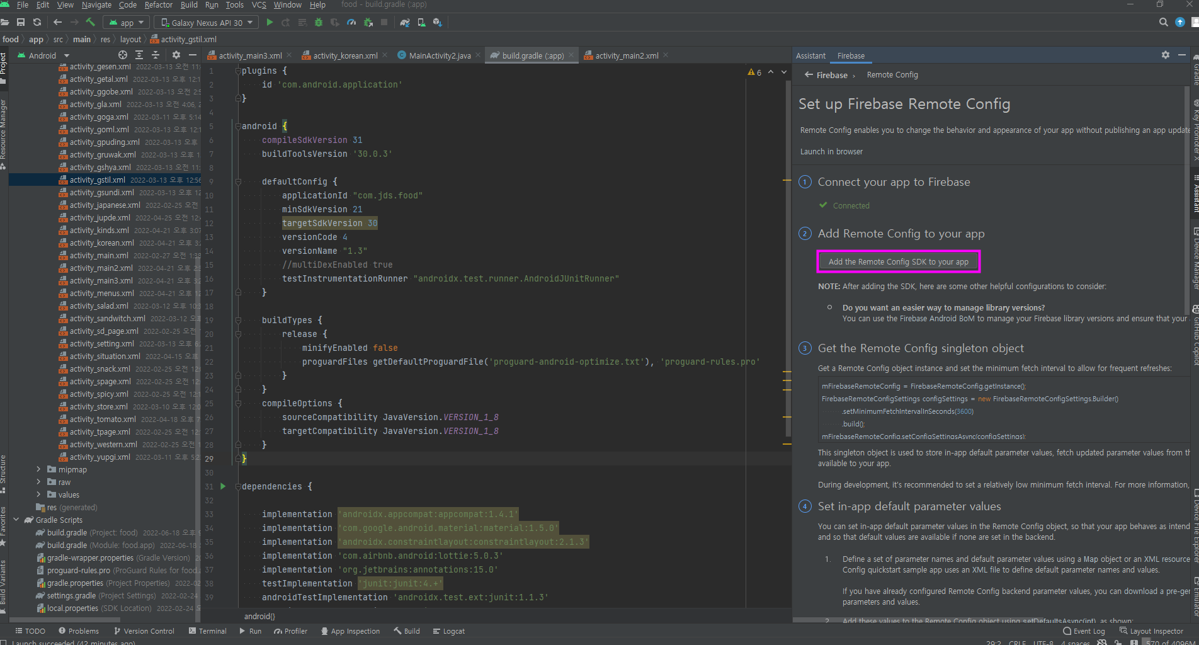
Task: Open the profiler gauge icon in toolbar
Action: (351, 22)
